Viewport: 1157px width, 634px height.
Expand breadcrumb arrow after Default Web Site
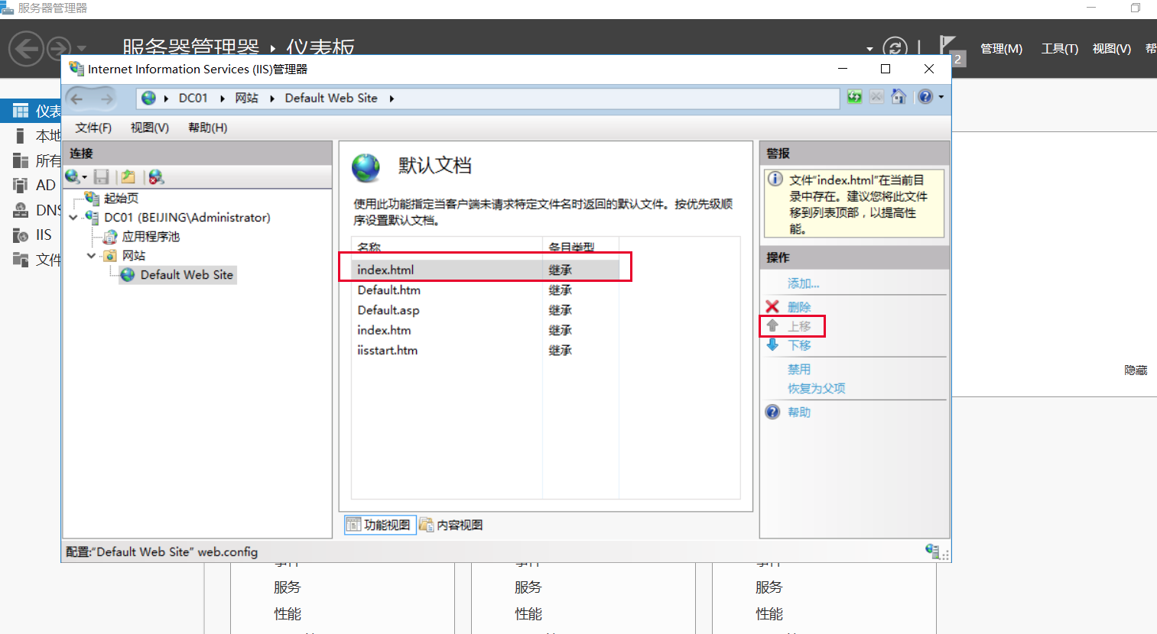point(392,99)
